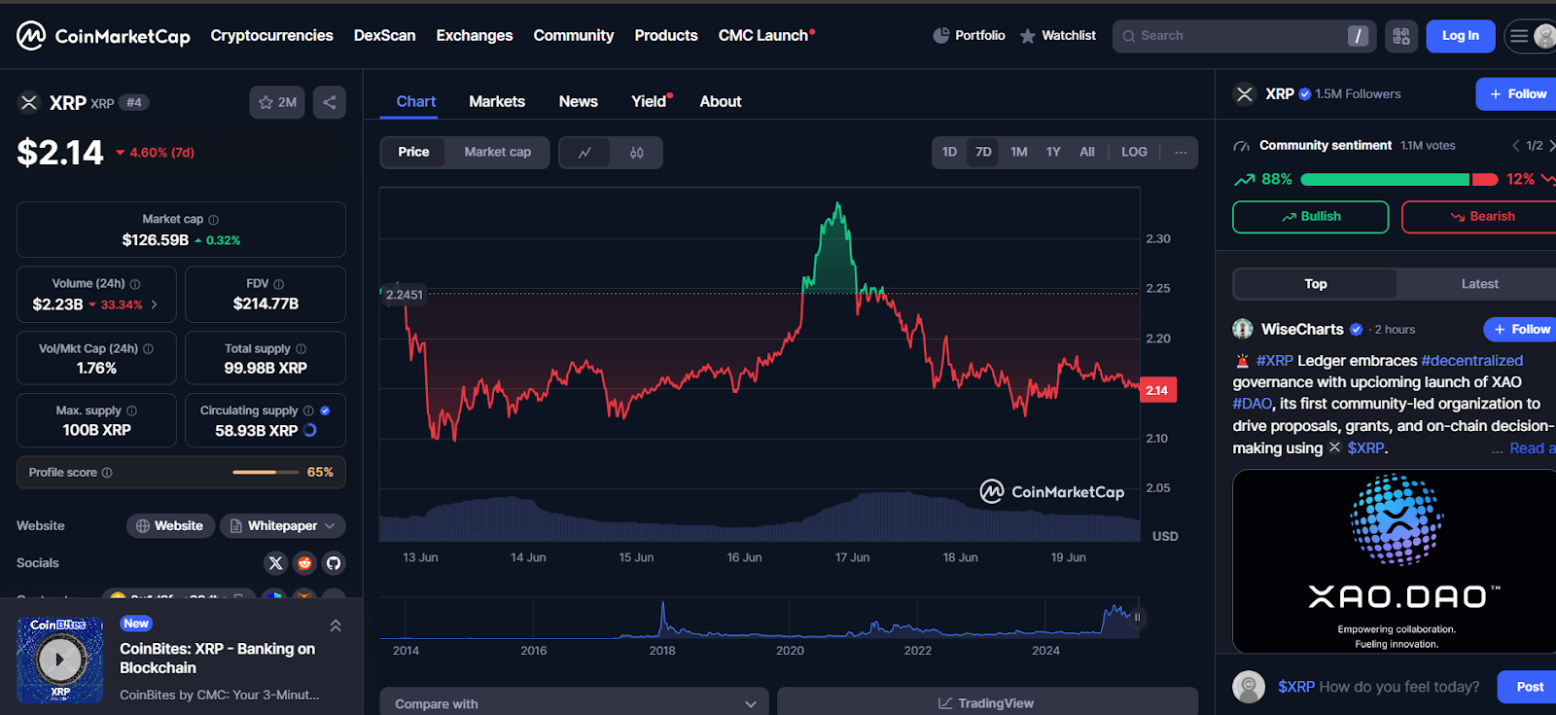This screenshot has width=1556, height=715.
Task: Expand the Whitepaper dropdown
Action: click(x=282, y=525)
